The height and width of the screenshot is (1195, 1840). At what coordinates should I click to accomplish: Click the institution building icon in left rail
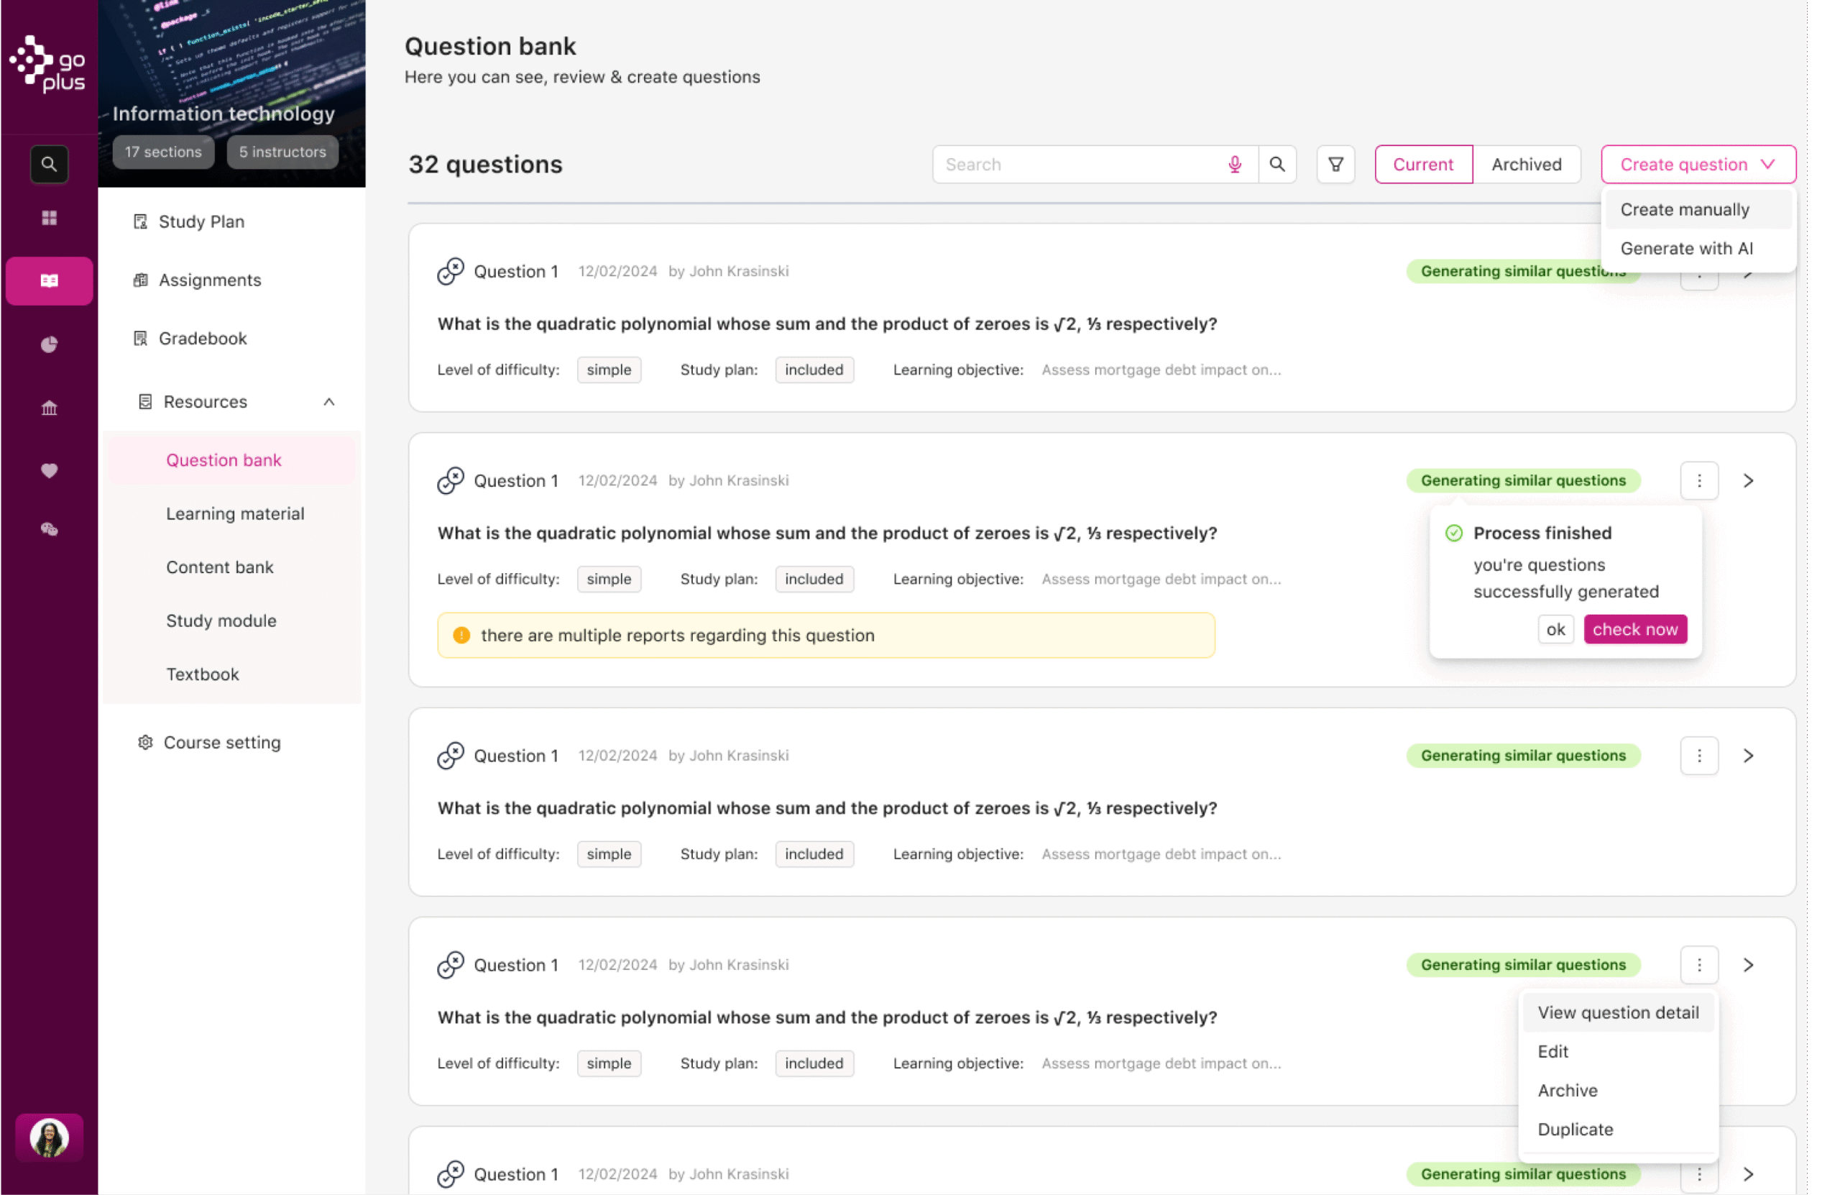(x=49, y=408)
